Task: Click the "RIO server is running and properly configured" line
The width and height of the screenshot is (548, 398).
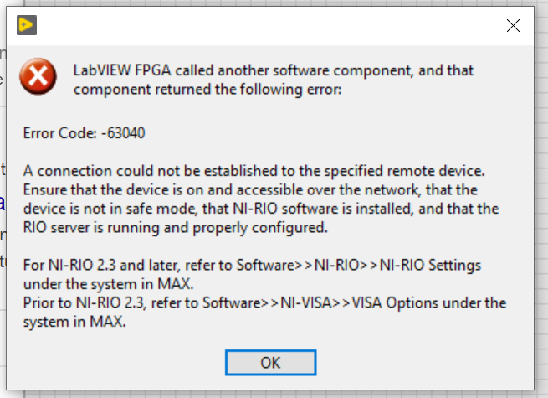Action: [x=176, y=228]
